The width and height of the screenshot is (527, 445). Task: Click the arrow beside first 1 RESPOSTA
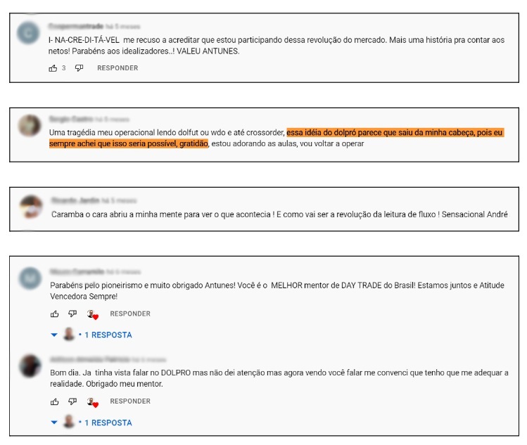[x=54, y=335]
